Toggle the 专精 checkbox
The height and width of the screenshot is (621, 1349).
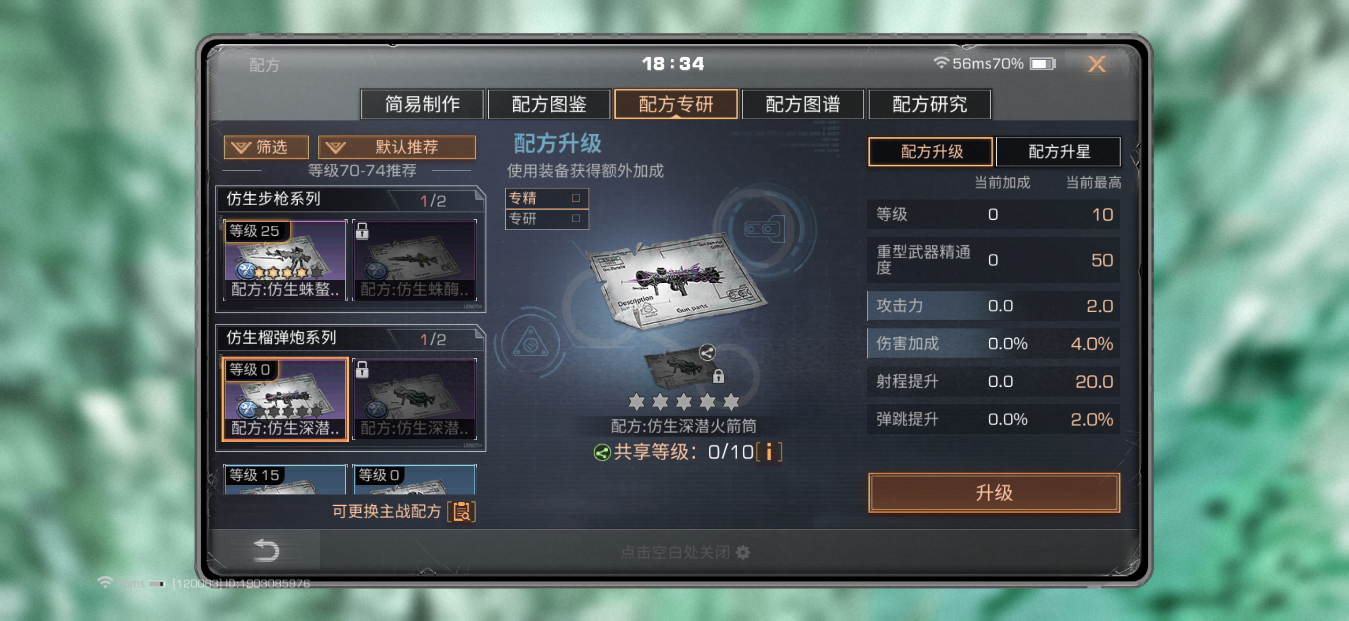tap(576, 198)
